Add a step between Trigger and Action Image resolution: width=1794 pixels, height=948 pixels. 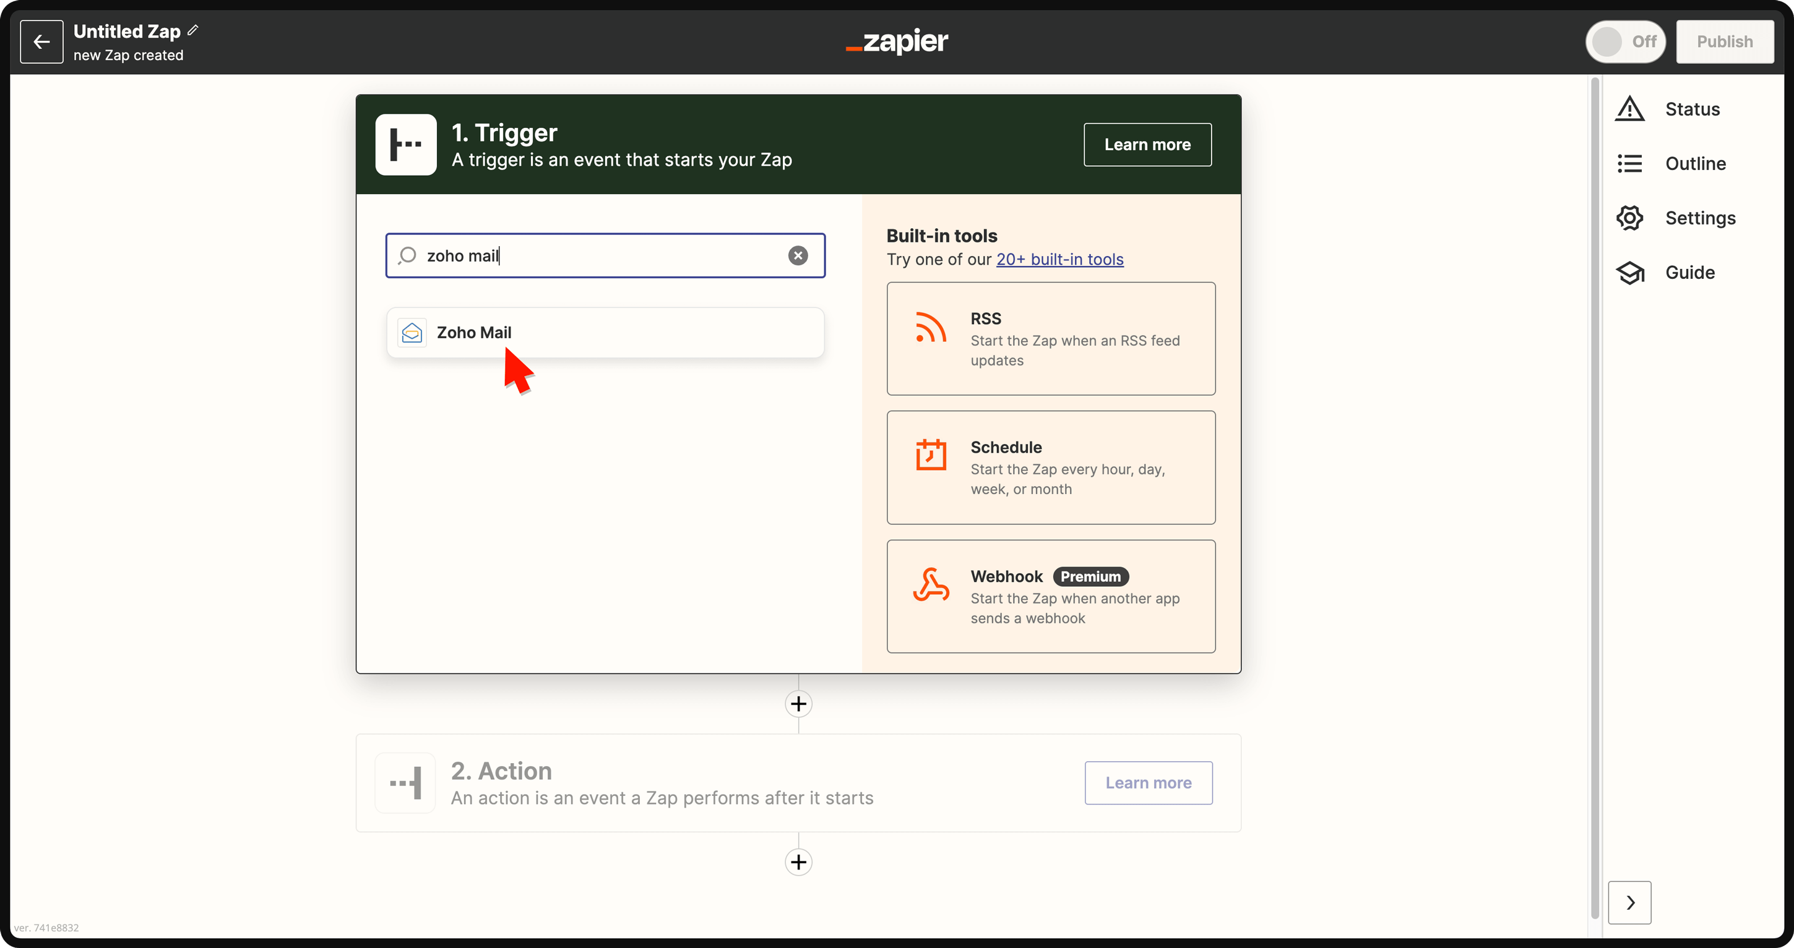799,704
